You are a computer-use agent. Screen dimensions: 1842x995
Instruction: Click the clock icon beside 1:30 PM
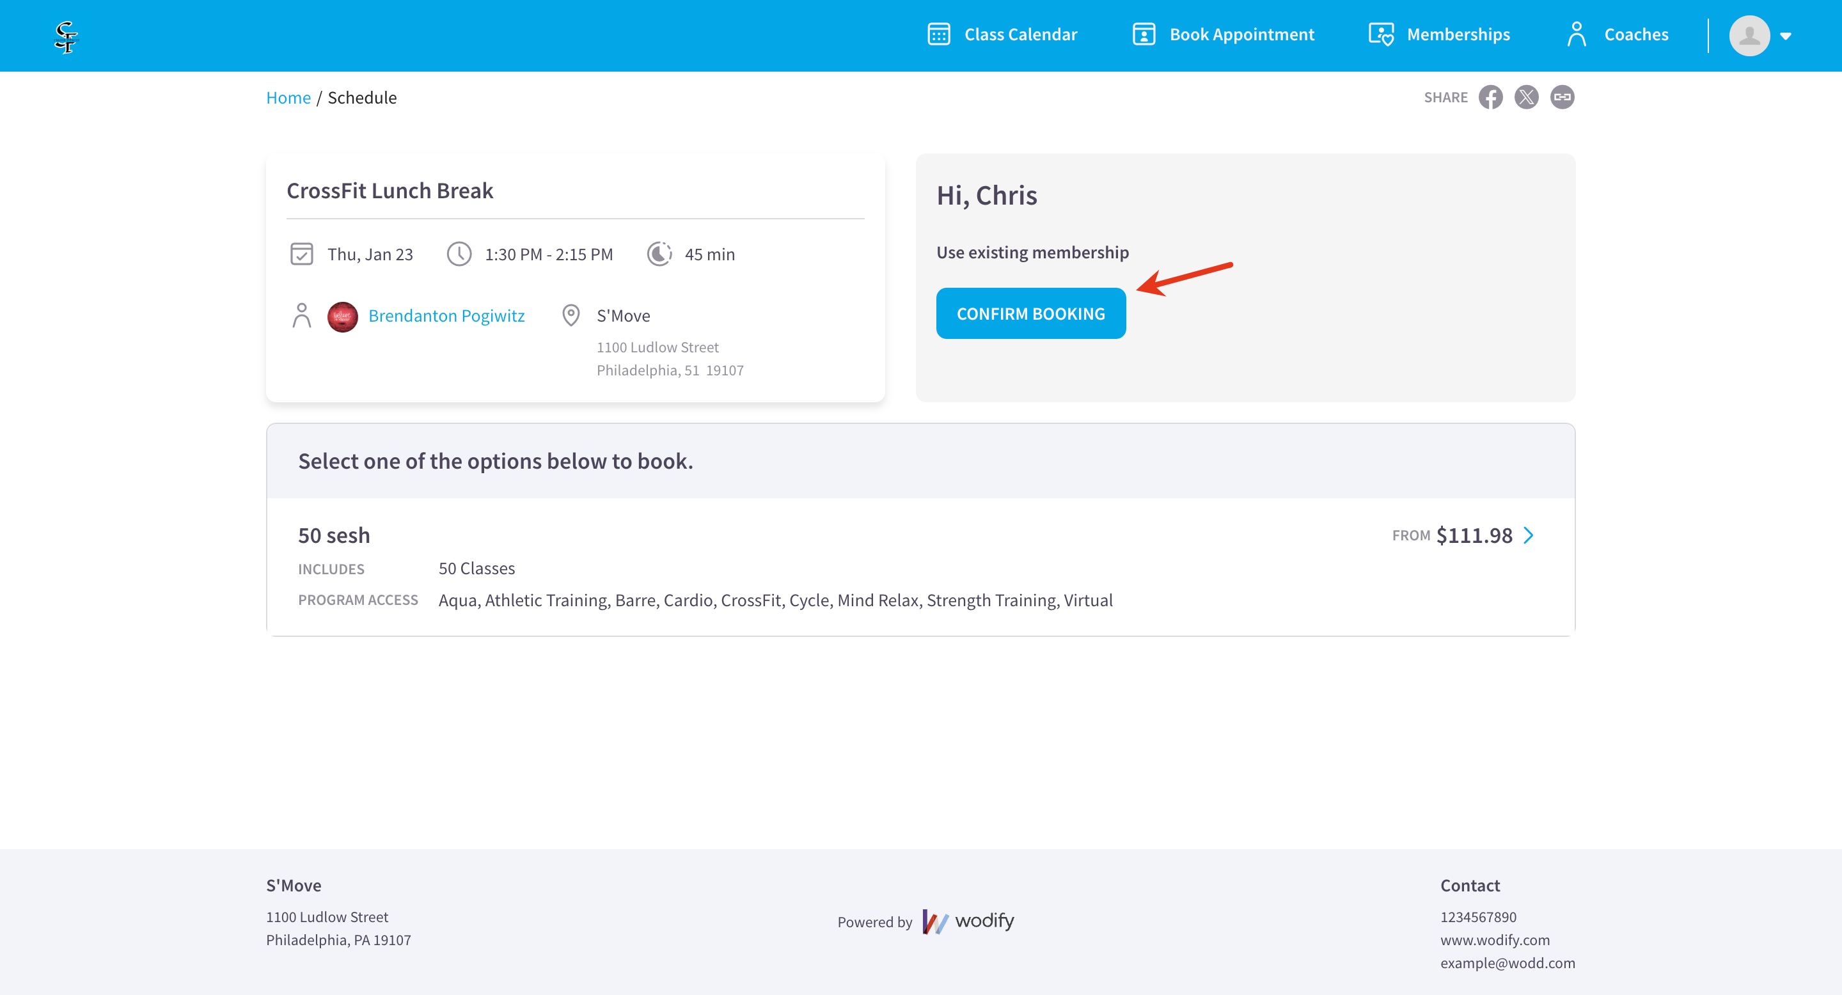459,254
